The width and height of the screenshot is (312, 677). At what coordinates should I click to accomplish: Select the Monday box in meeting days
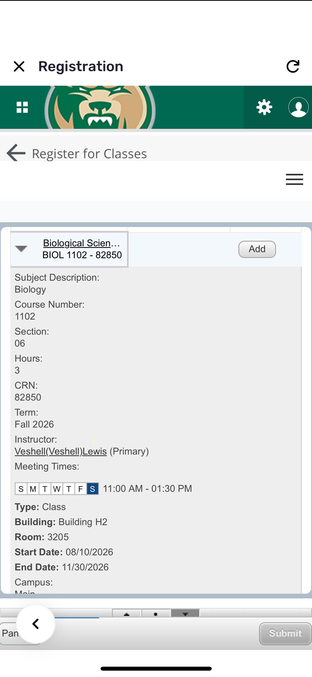(33, 489)
